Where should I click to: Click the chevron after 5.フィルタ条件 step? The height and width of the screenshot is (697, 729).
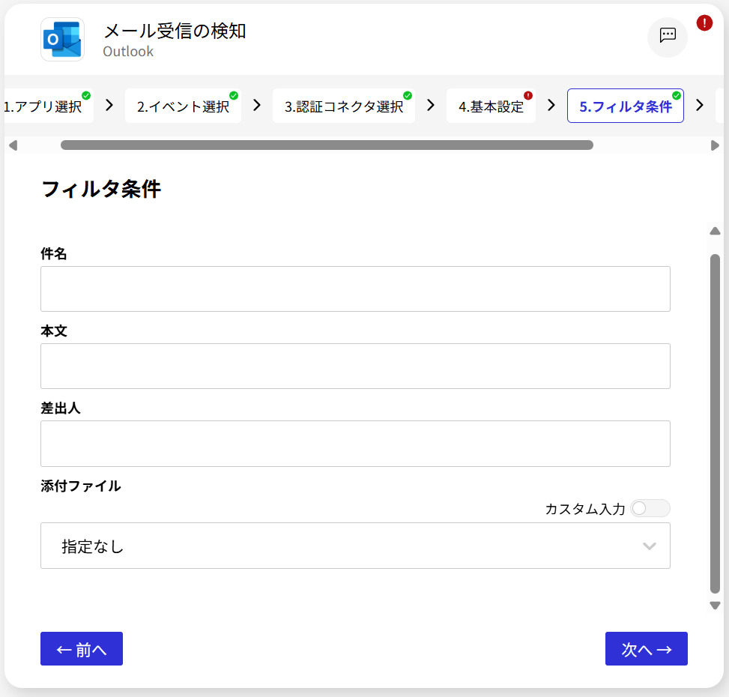[x=700, y=106]
